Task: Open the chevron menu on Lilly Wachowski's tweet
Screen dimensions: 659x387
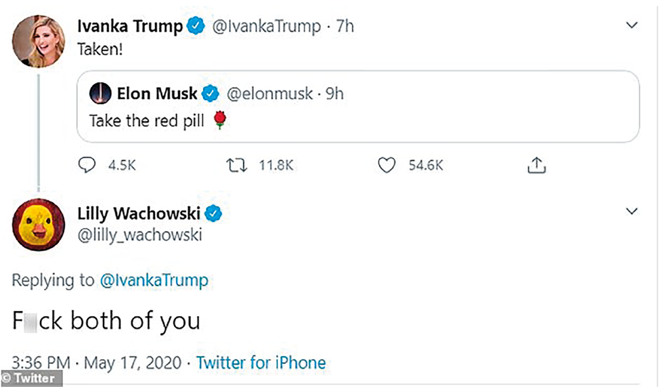Action: 632,212
